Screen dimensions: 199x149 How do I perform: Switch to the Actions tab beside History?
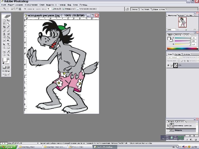pyautogui.click(x=180, y=121)
